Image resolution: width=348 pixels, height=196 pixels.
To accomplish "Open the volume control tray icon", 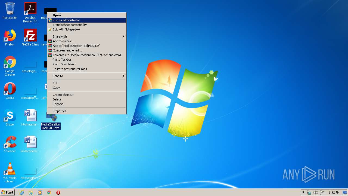I will [315, 192].
